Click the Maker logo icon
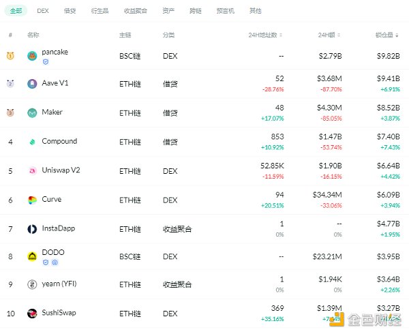This screenshot has width=409, height=334. click(x=32, y=113)
